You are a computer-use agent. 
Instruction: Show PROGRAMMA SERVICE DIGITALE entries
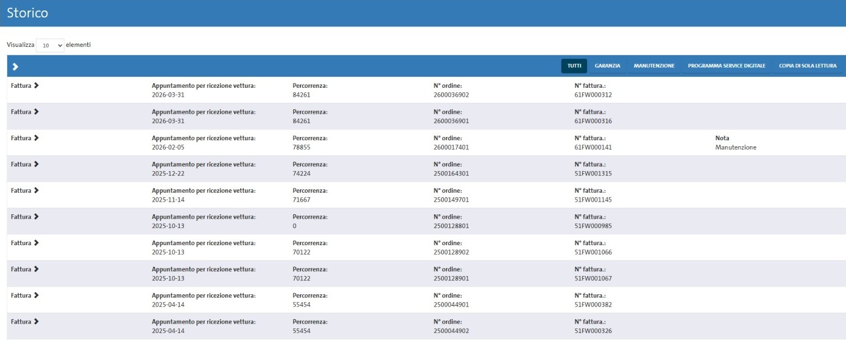[x=726, y=66]
